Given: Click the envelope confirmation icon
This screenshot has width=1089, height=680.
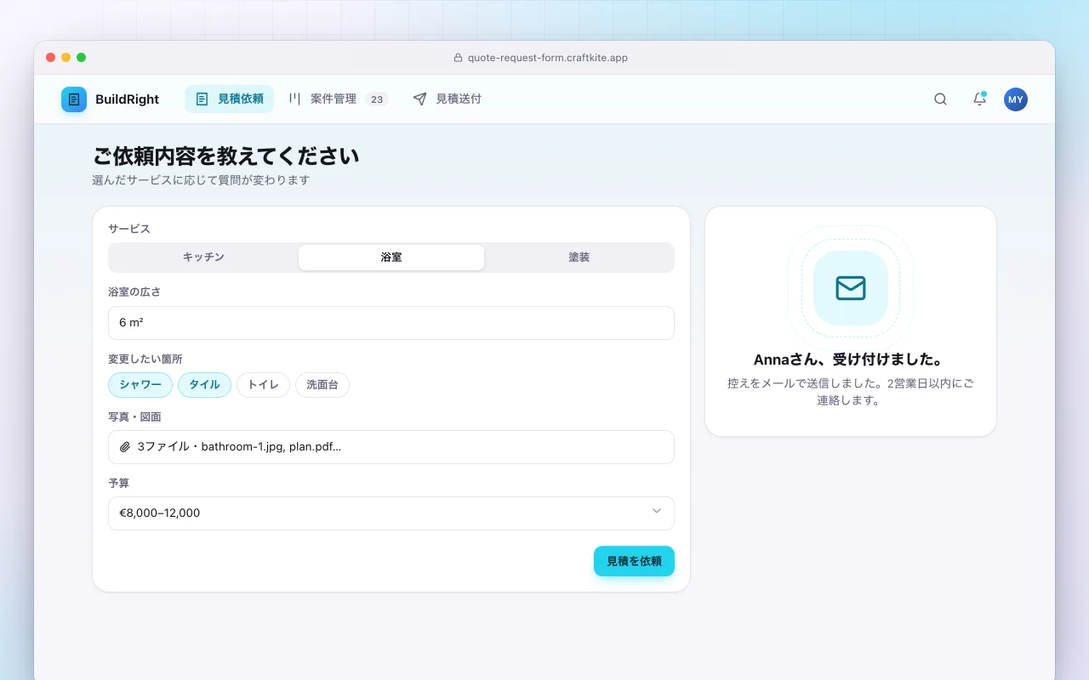Looking at the screenshot, I should click(x=851, y=288).
